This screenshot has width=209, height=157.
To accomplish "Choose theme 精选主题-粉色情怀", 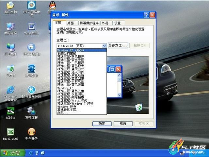I will click(x=82, y=57).
